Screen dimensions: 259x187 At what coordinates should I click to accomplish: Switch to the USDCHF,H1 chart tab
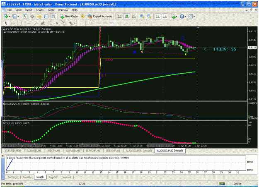(x=113, y=151)
